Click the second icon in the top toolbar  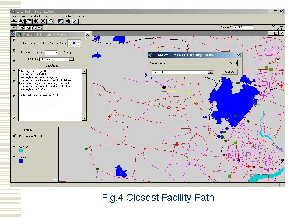[x=21, y=21]
